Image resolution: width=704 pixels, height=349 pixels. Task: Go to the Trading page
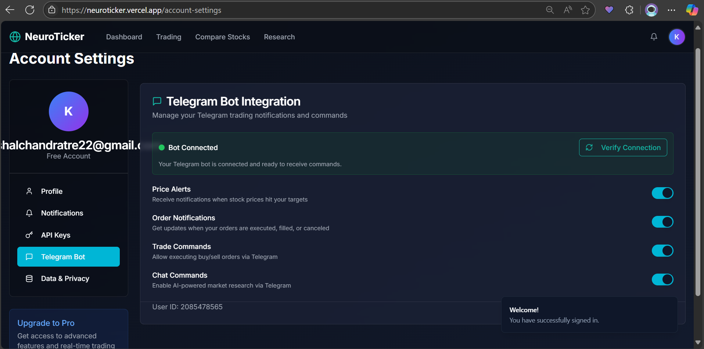pos(169,37)
